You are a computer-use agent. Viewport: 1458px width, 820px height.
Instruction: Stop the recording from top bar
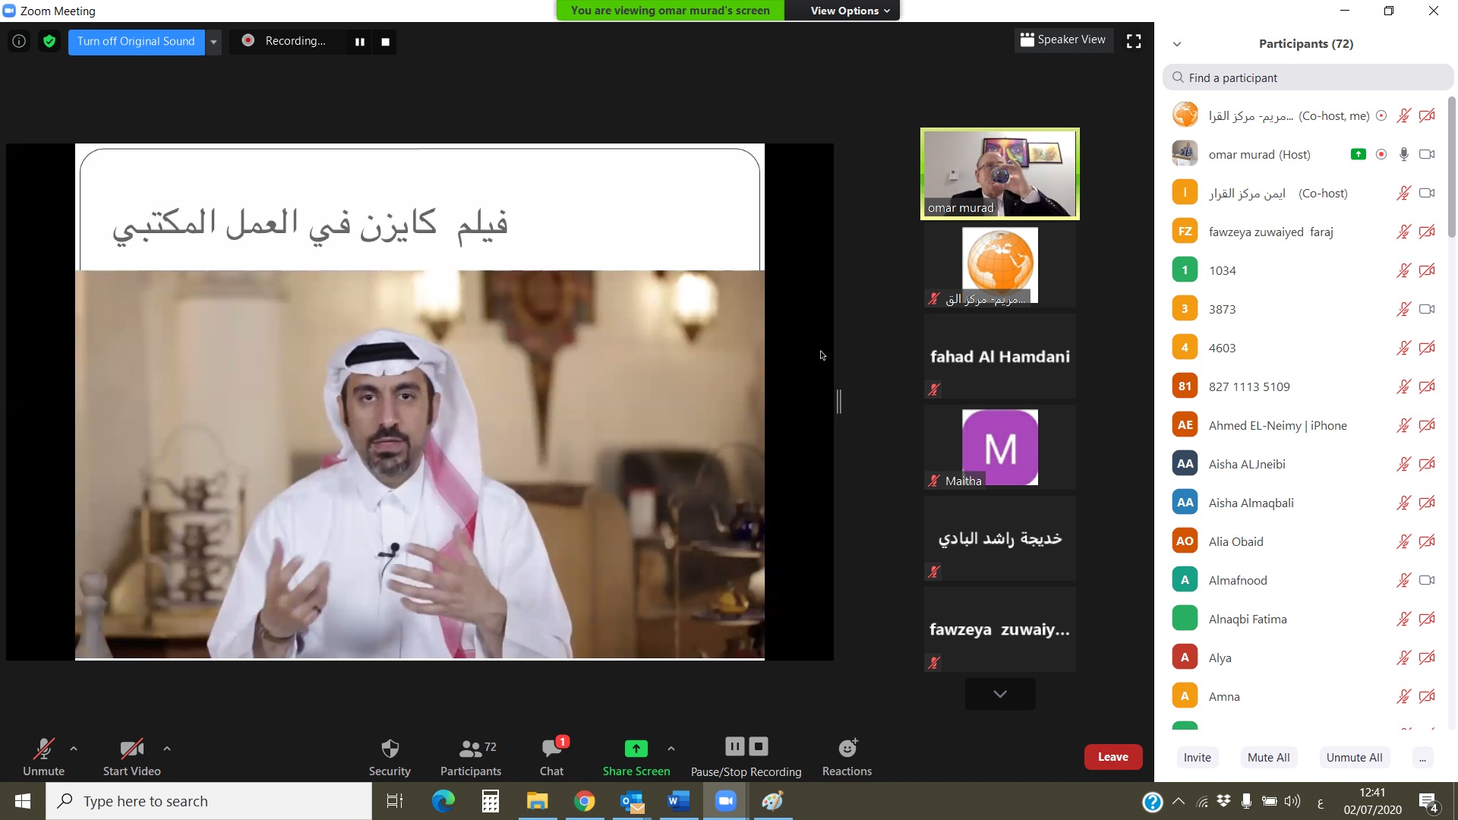pyautogui.click(x=385, y=42)
